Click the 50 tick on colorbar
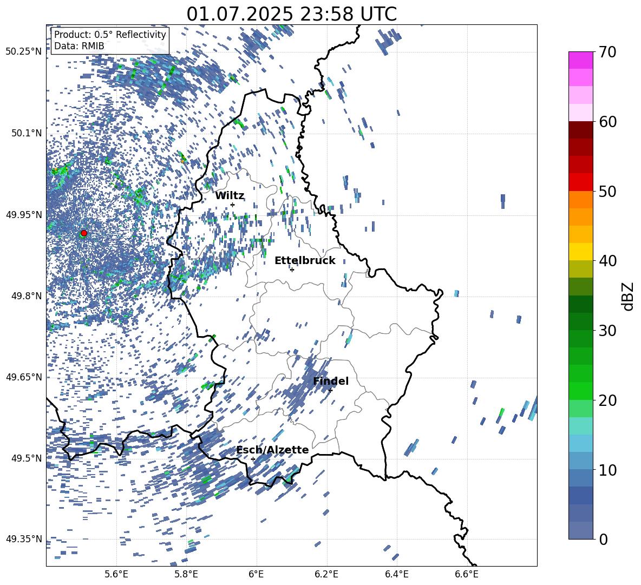The image size is (641, 585). (x=607, y=191)
